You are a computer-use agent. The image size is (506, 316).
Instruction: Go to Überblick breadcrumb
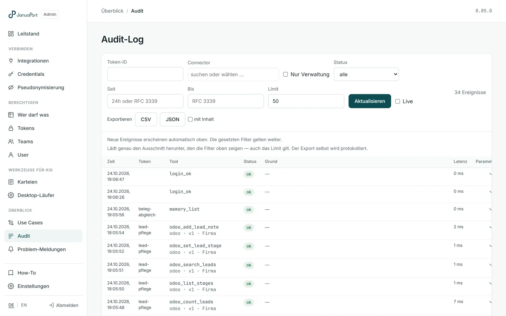112,11
